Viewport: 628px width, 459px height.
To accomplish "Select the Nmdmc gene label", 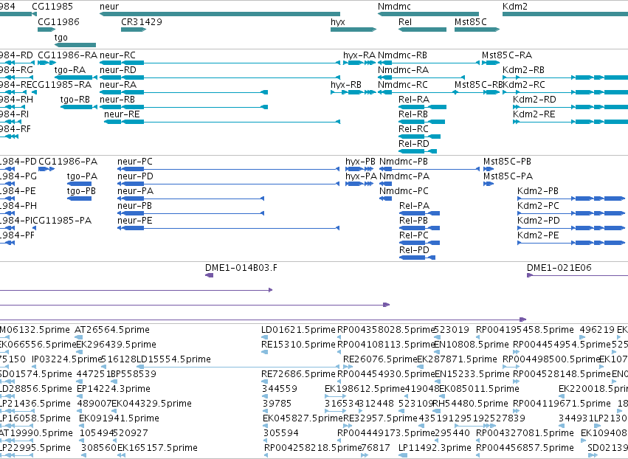I will pyautogui.click(x=394, y=7).
